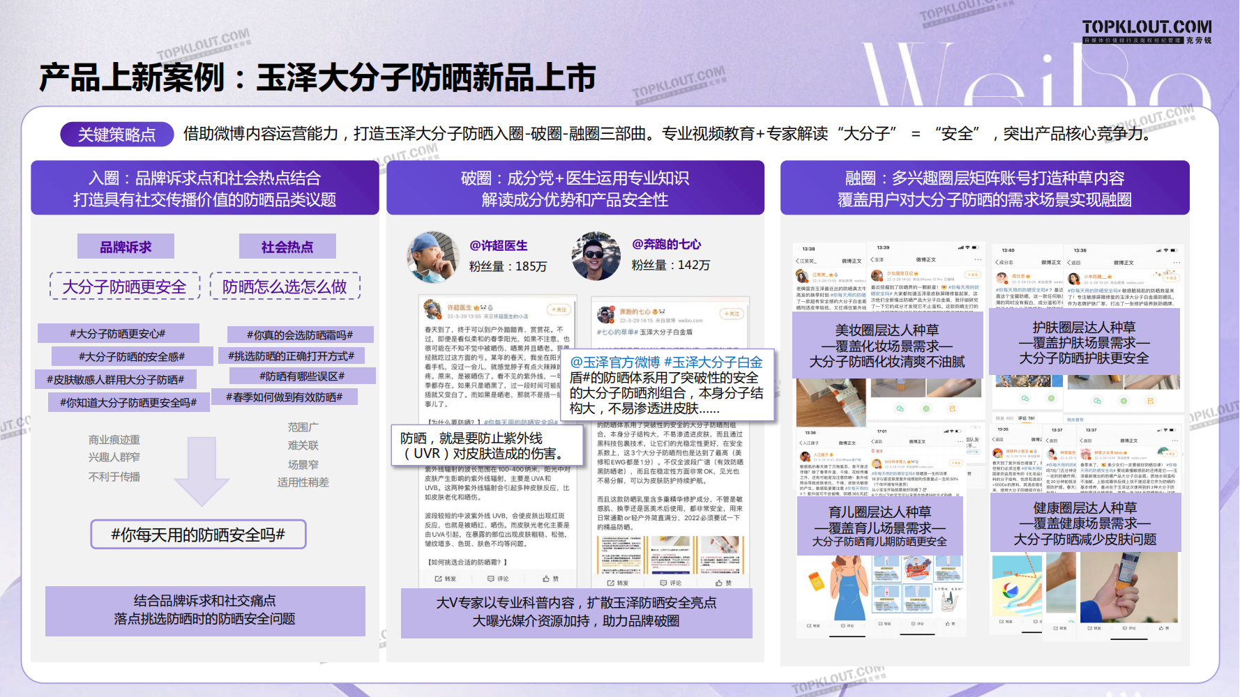The width and height of the screenshot is (1240, 697).
Task: Tap the WeChat share icon below 少女国货日记 post
Action: pos(900,408)
